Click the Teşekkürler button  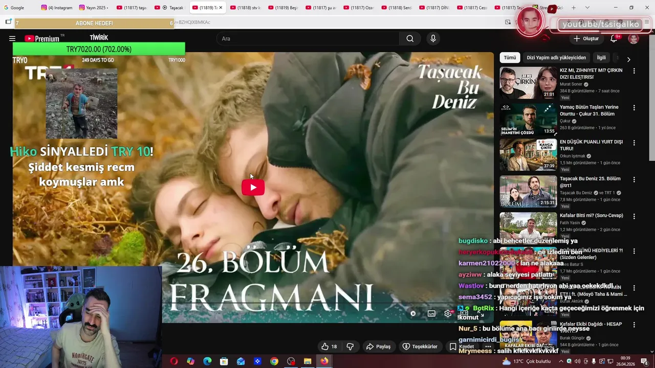420,347
